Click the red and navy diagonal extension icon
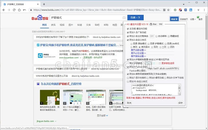The height and width of the screenshot is (130, 208). click(x=180, y=10)
